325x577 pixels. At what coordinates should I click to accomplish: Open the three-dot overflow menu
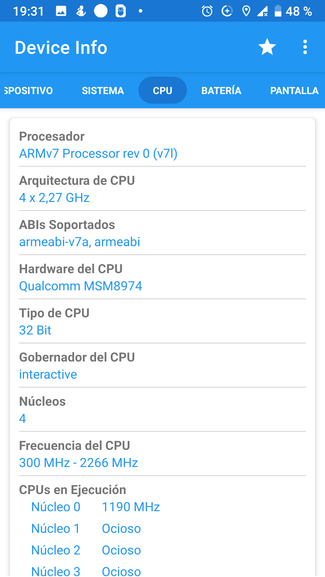pyautogui.click(x=305, y=47)
